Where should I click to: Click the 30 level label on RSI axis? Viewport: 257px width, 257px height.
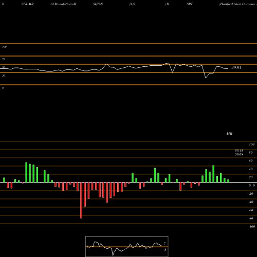[4, 76]
